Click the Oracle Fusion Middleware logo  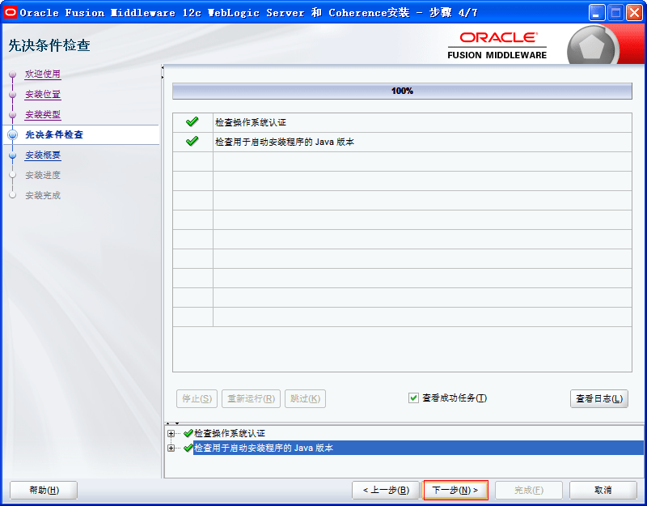tap(497, 45)
